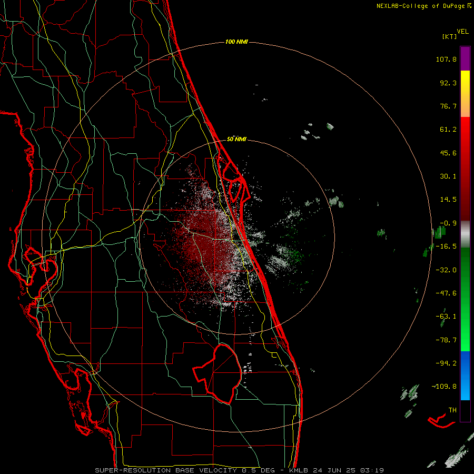The width and height of the screenshot is (474, 474).
Task: Pick the blue segment of velocity scale
Action: pos(465,376)
